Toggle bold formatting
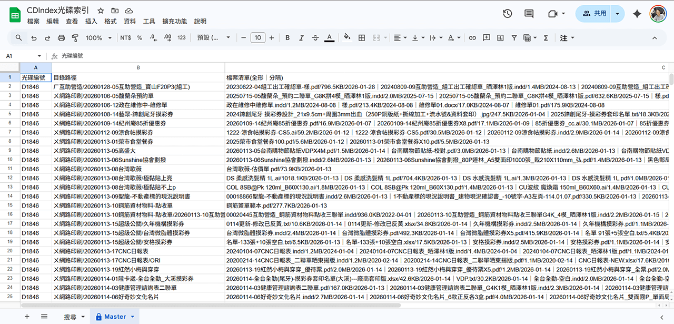Image resolution: width=674 pixels, height=324 pixels. click(288, 38)
